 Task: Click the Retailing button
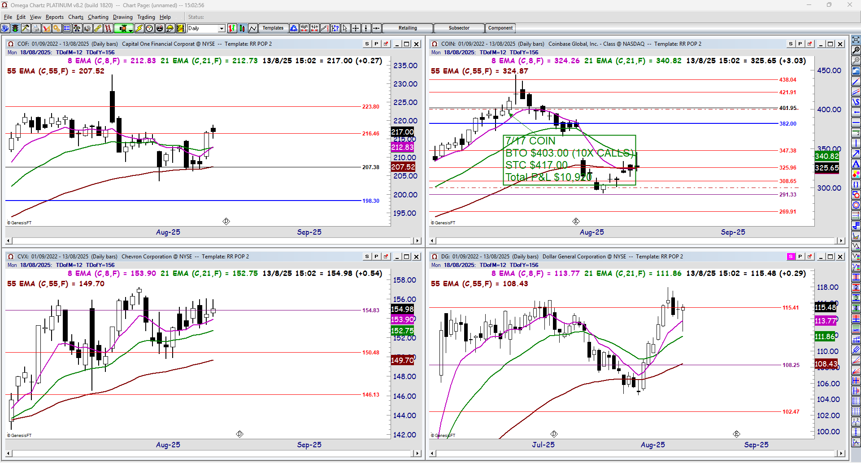click(x=408, y=28)
